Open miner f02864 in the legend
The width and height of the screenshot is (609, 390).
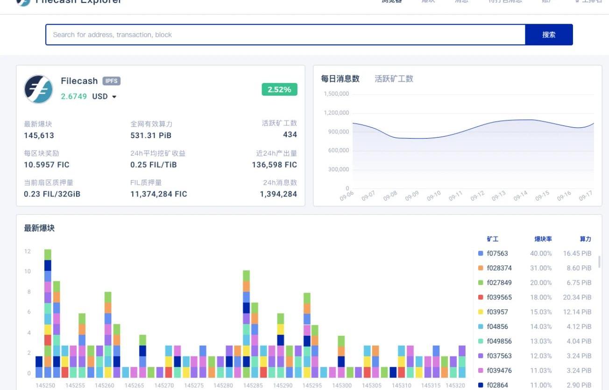pyautogui.click(x=497, y=385)
